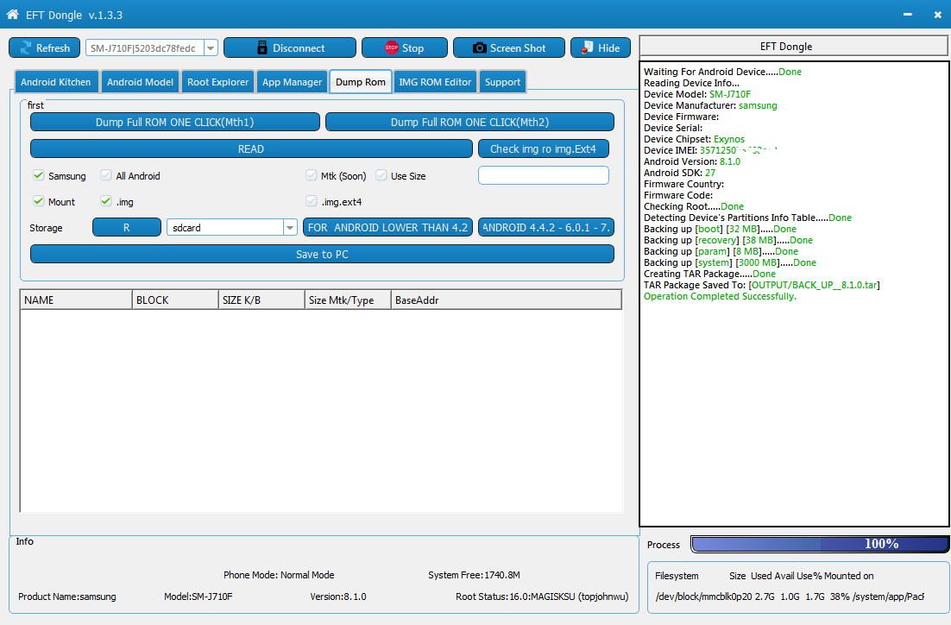Click the TAR Package Saved To log line
This screenshot has width=951, height=625.
coord(762,285)
